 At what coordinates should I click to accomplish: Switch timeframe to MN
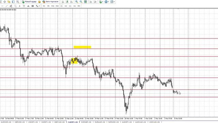[79, 6]
